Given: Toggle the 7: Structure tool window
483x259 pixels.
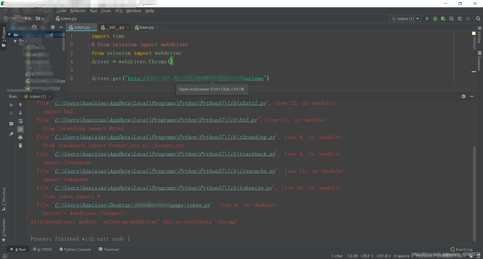Looking at the screenshot, I should (x=4, y=199).
